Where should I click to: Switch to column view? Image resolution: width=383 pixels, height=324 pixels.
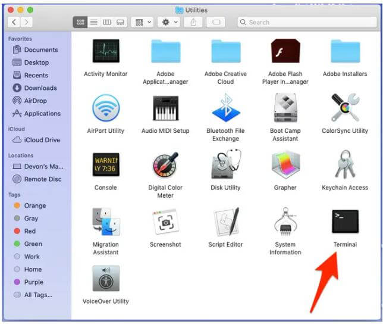coord(107,22)
